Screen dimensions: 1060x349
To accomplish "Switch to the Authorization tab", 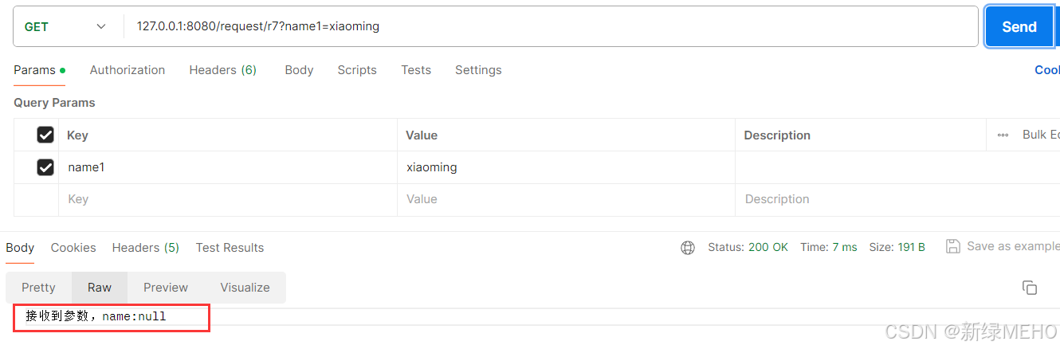I will click(128, 70).
